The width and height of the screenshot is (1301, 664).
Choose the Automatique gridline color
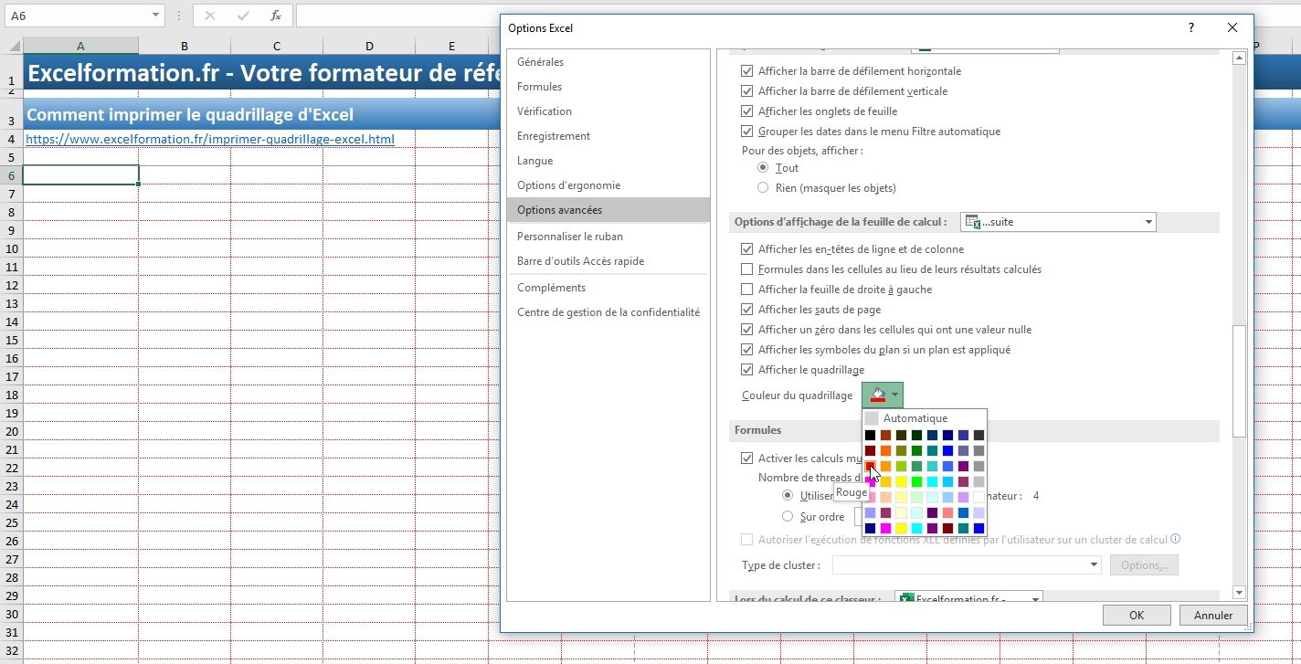[x=925, y=418]
